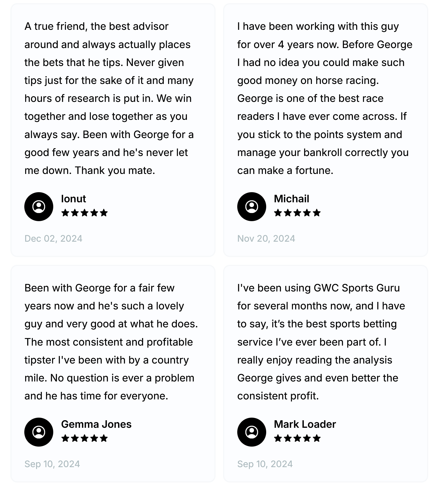
Task: Click the Dec 02, 2024 review date
Action: [x=54, y=238]
